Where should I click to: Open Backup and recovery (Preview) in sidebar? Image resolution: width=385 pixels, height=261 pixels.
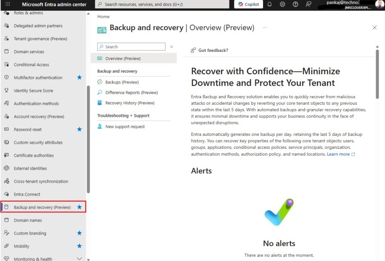click(x=44, y=207)
